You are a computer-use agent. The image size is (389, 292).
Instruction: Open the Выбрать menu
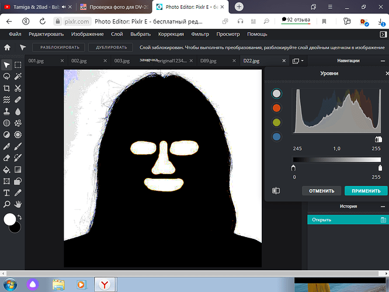coord(140,34)
